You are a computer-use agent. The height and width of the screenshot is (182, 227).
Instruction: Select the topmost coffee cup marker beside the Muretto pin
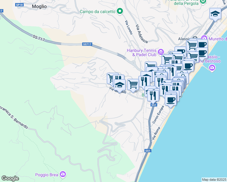click(203, 44)
